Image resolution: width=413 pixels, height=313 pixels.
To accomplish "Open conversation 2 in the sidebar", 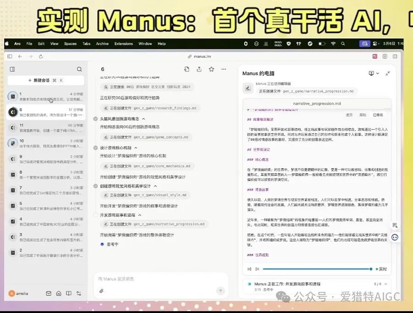I will click(46, 253).
